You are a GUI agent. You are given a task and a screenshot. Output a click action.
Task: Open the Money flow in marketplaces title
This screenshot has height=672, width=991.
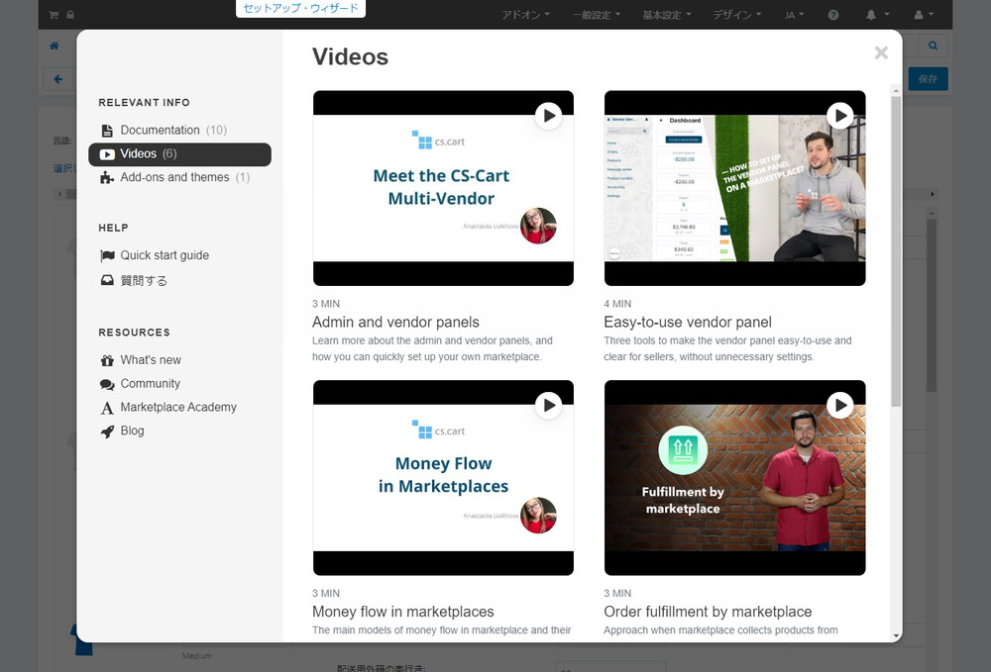tap(403, 612)
